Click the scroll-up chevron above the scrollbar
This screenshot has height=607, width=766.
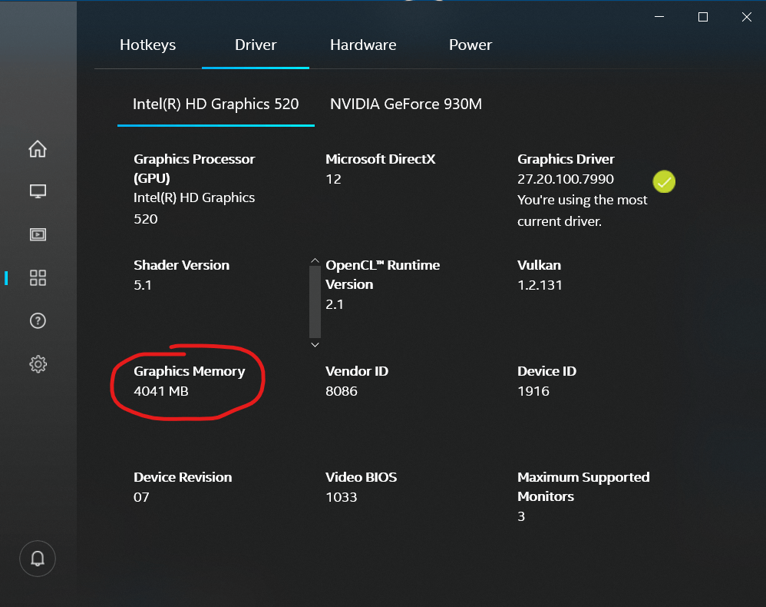click(x=315, y=260)
